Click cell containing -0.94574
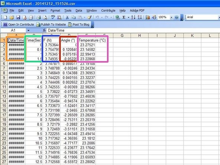This screenshot has width=220, height=165. click(x=69, y=101)
